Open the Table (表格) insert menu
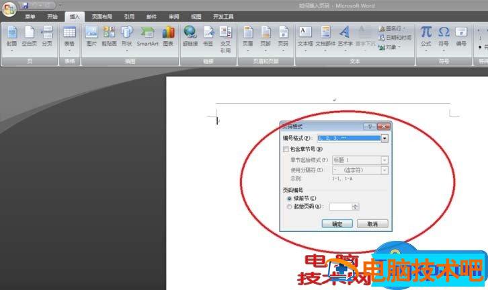The height and width of the screenshot is (290, 488). point(69,39)
